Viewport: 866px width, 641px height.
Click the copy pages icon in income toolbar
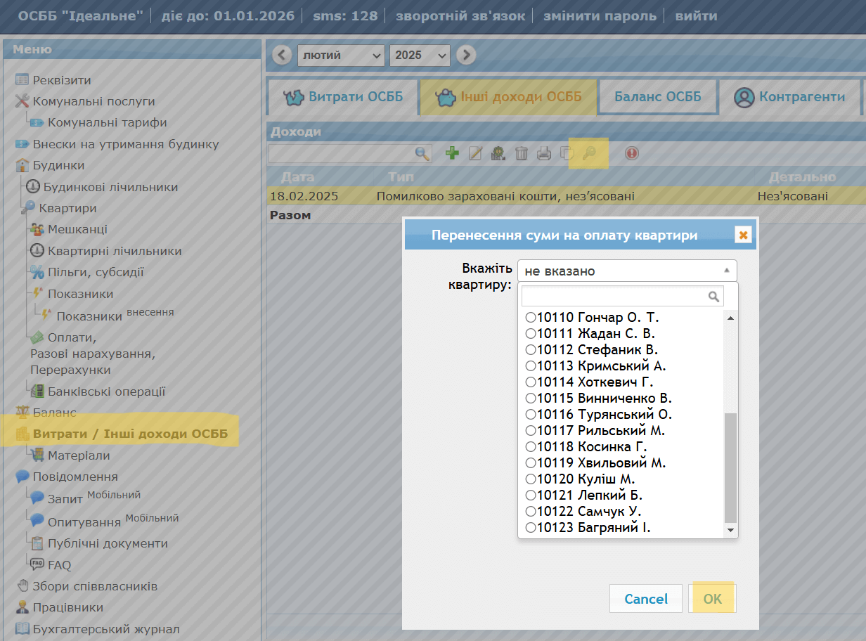566,153
